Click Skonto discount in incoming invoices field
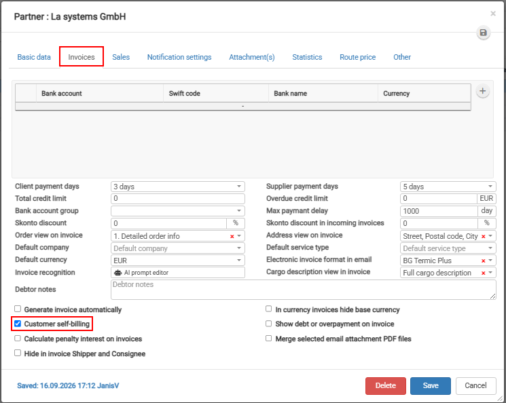 click(439, 223)
